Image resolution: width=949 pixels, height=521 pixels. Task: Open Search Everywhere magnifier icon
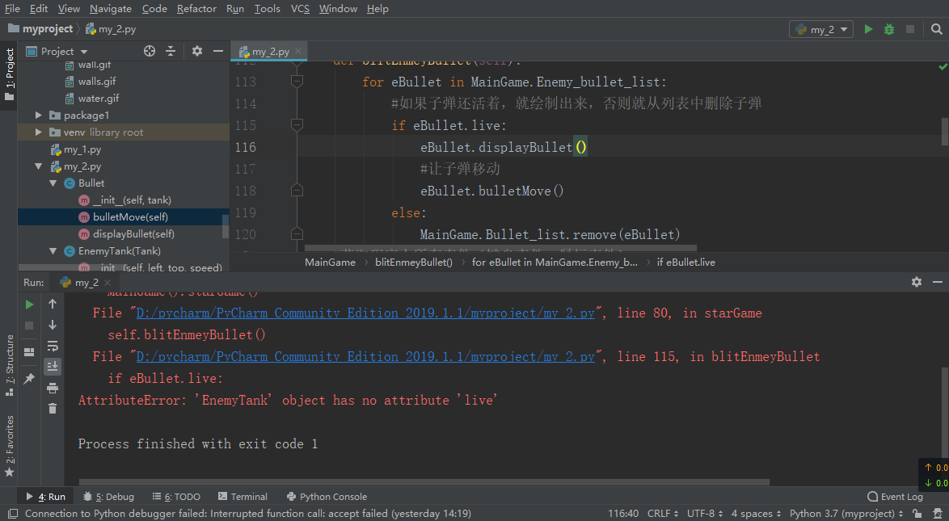pos(936,29)
